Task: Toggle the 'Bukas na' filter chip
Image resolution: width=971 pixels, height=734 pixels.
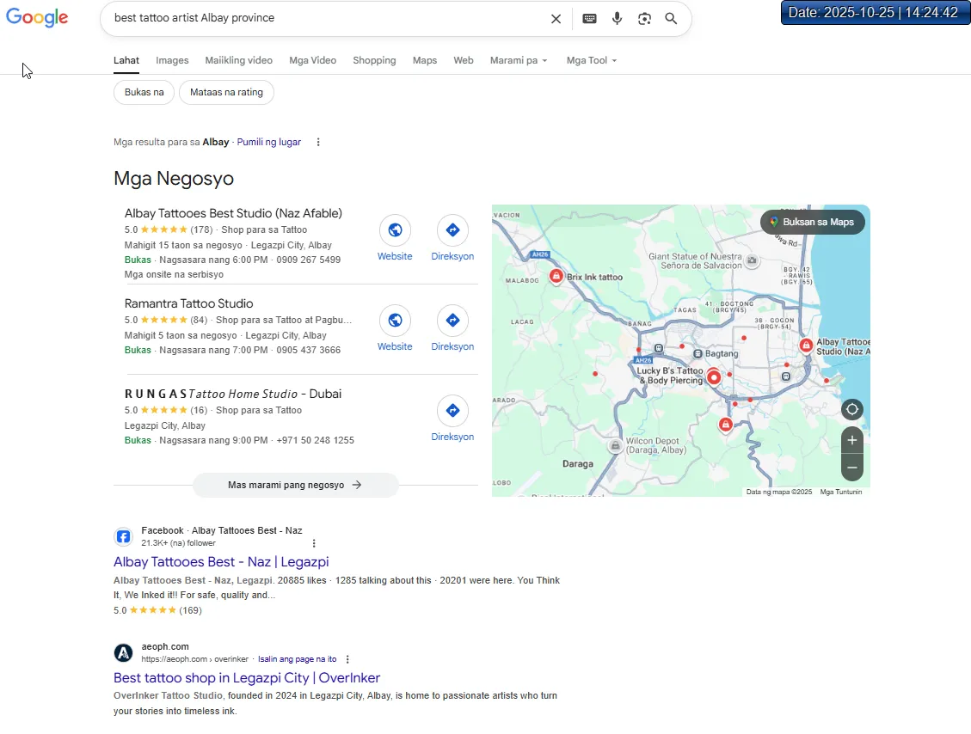Action: click(144, 93)
